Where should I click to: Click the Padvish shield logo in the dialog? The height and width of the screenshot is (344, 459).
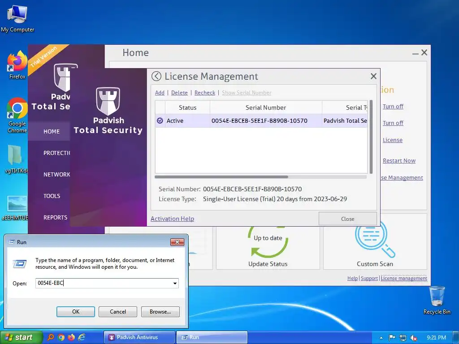point(108,101)
